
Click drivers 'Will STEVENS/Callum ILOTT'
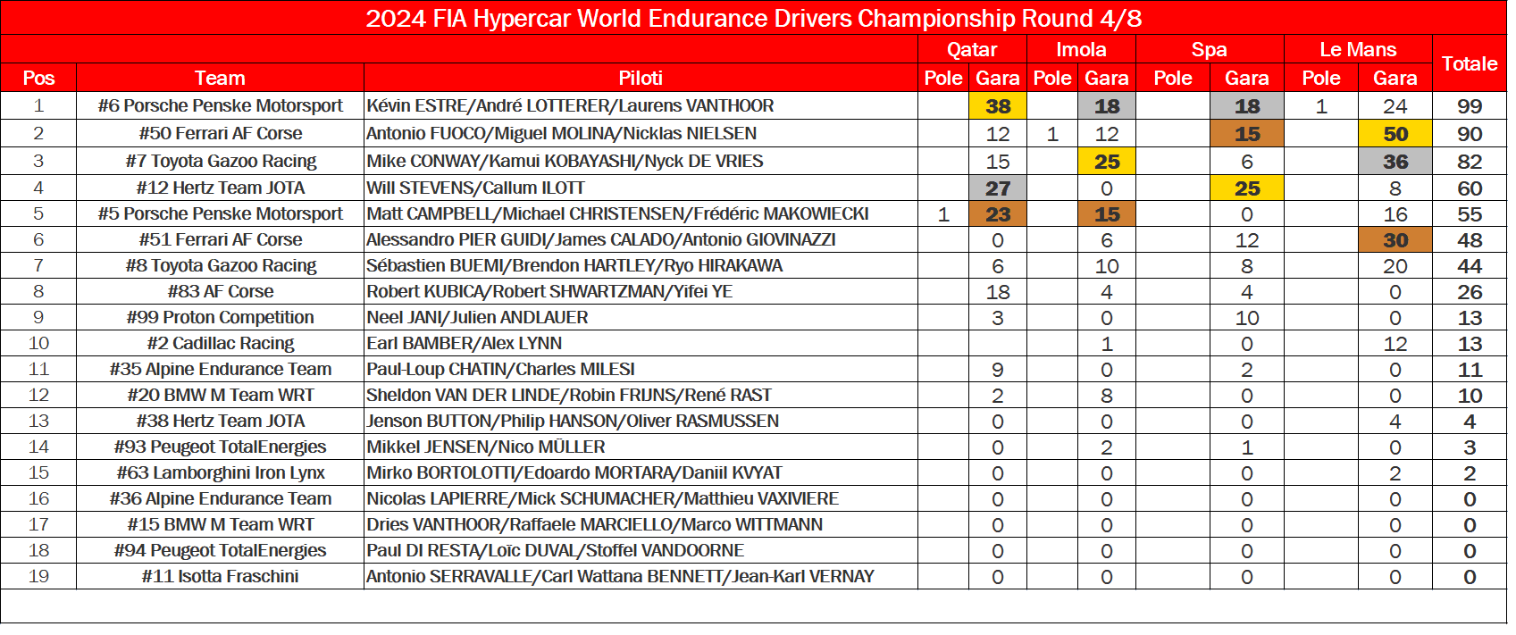[475, 188]
